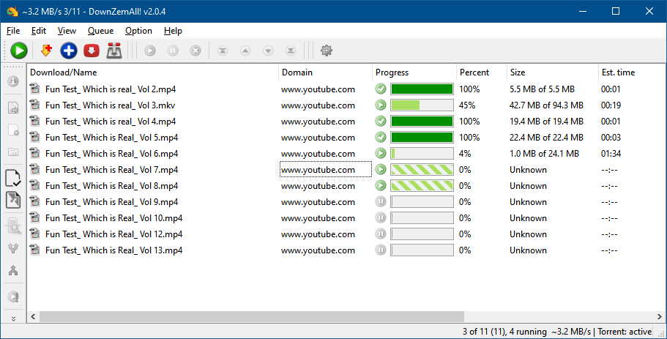Click the file icon of Vol 4.mp4
667x339 pixels.
(x=34, y=122)
